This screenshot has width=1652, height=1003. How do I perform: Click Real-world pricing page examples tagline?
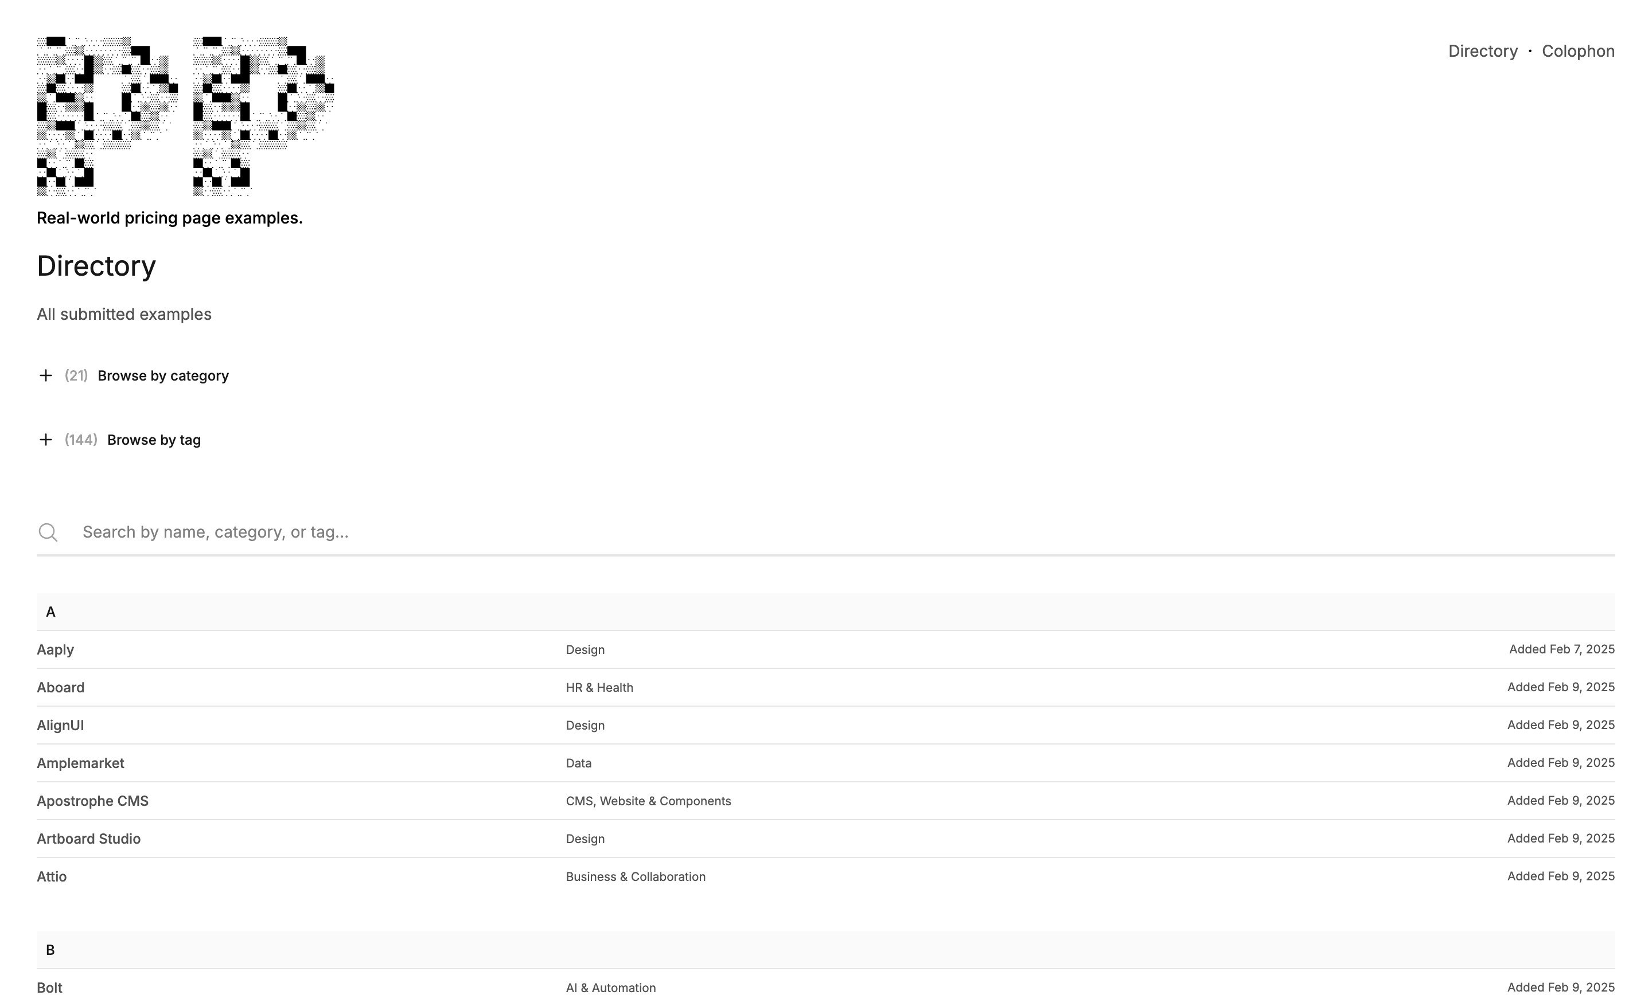pos(170,218)
